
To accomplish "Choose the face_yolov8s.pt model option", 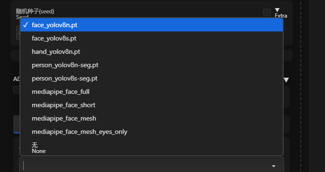I will [x=152, y=38].
